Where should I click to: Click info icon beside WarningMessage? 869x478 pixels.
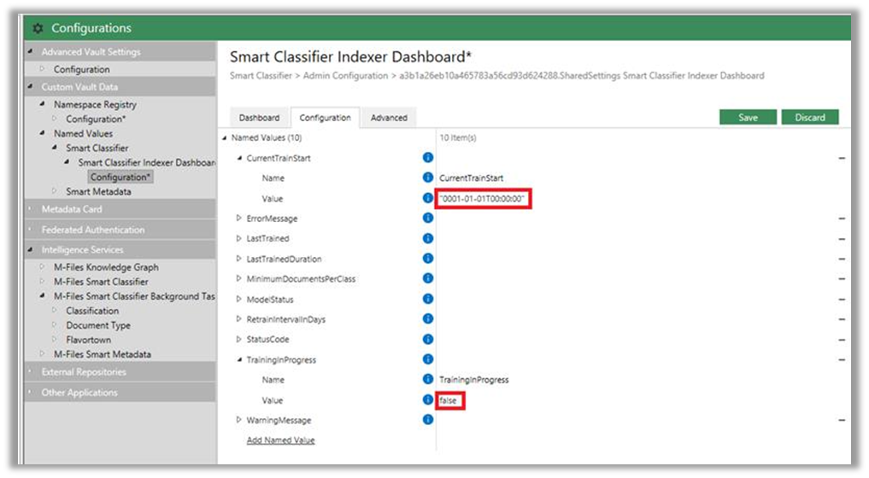pos(428,420)
